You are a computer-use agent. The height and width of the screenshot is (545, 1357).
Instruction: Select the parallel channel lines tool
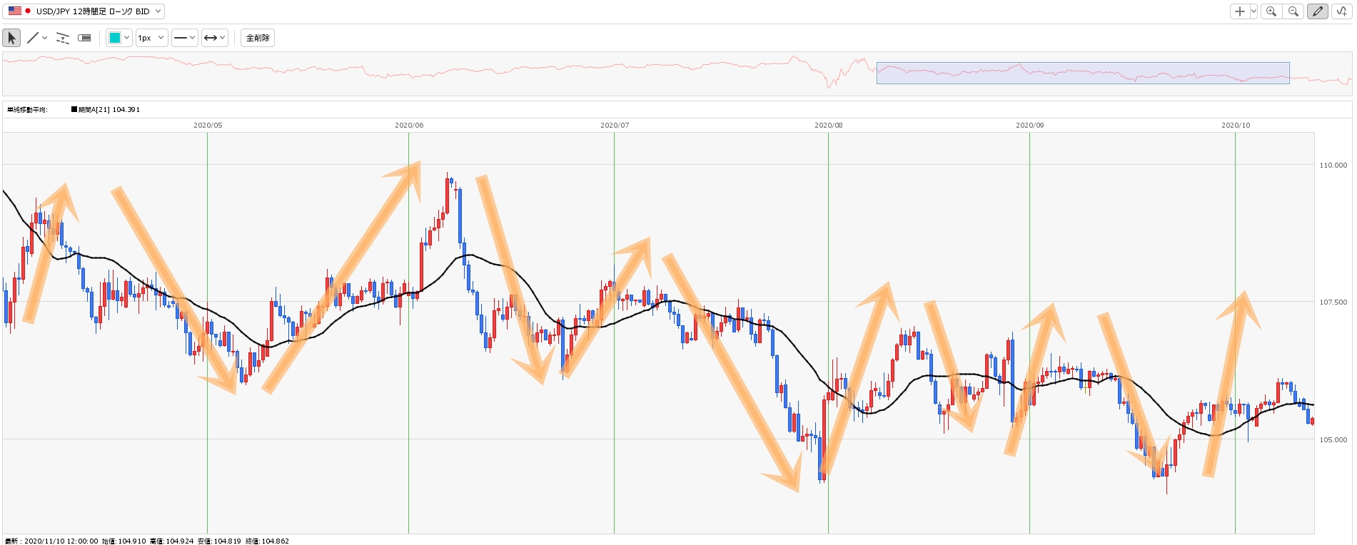63,38
